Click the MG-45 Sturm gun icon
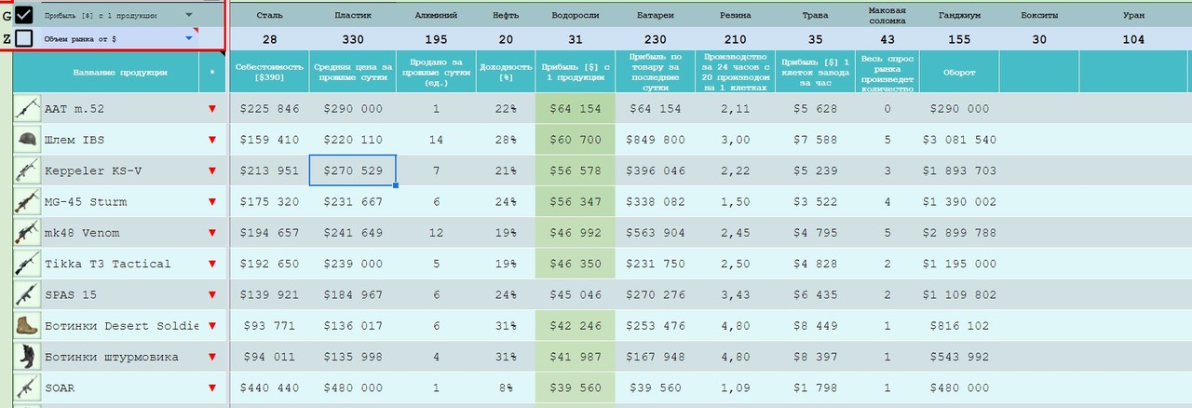This screenshot has width=1192, height=408. (x=27, y=201)
